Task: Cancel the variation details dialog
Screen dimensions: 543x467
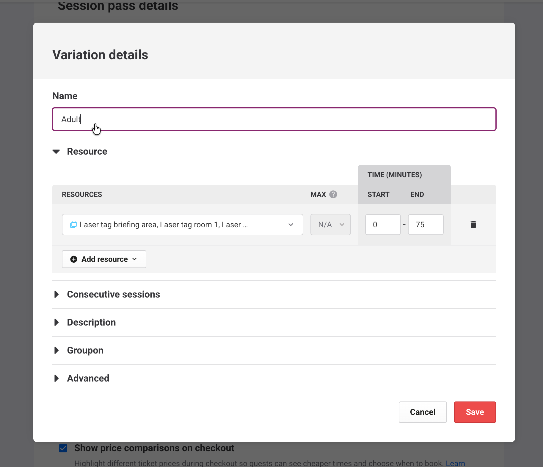Action: coord(423,412)
